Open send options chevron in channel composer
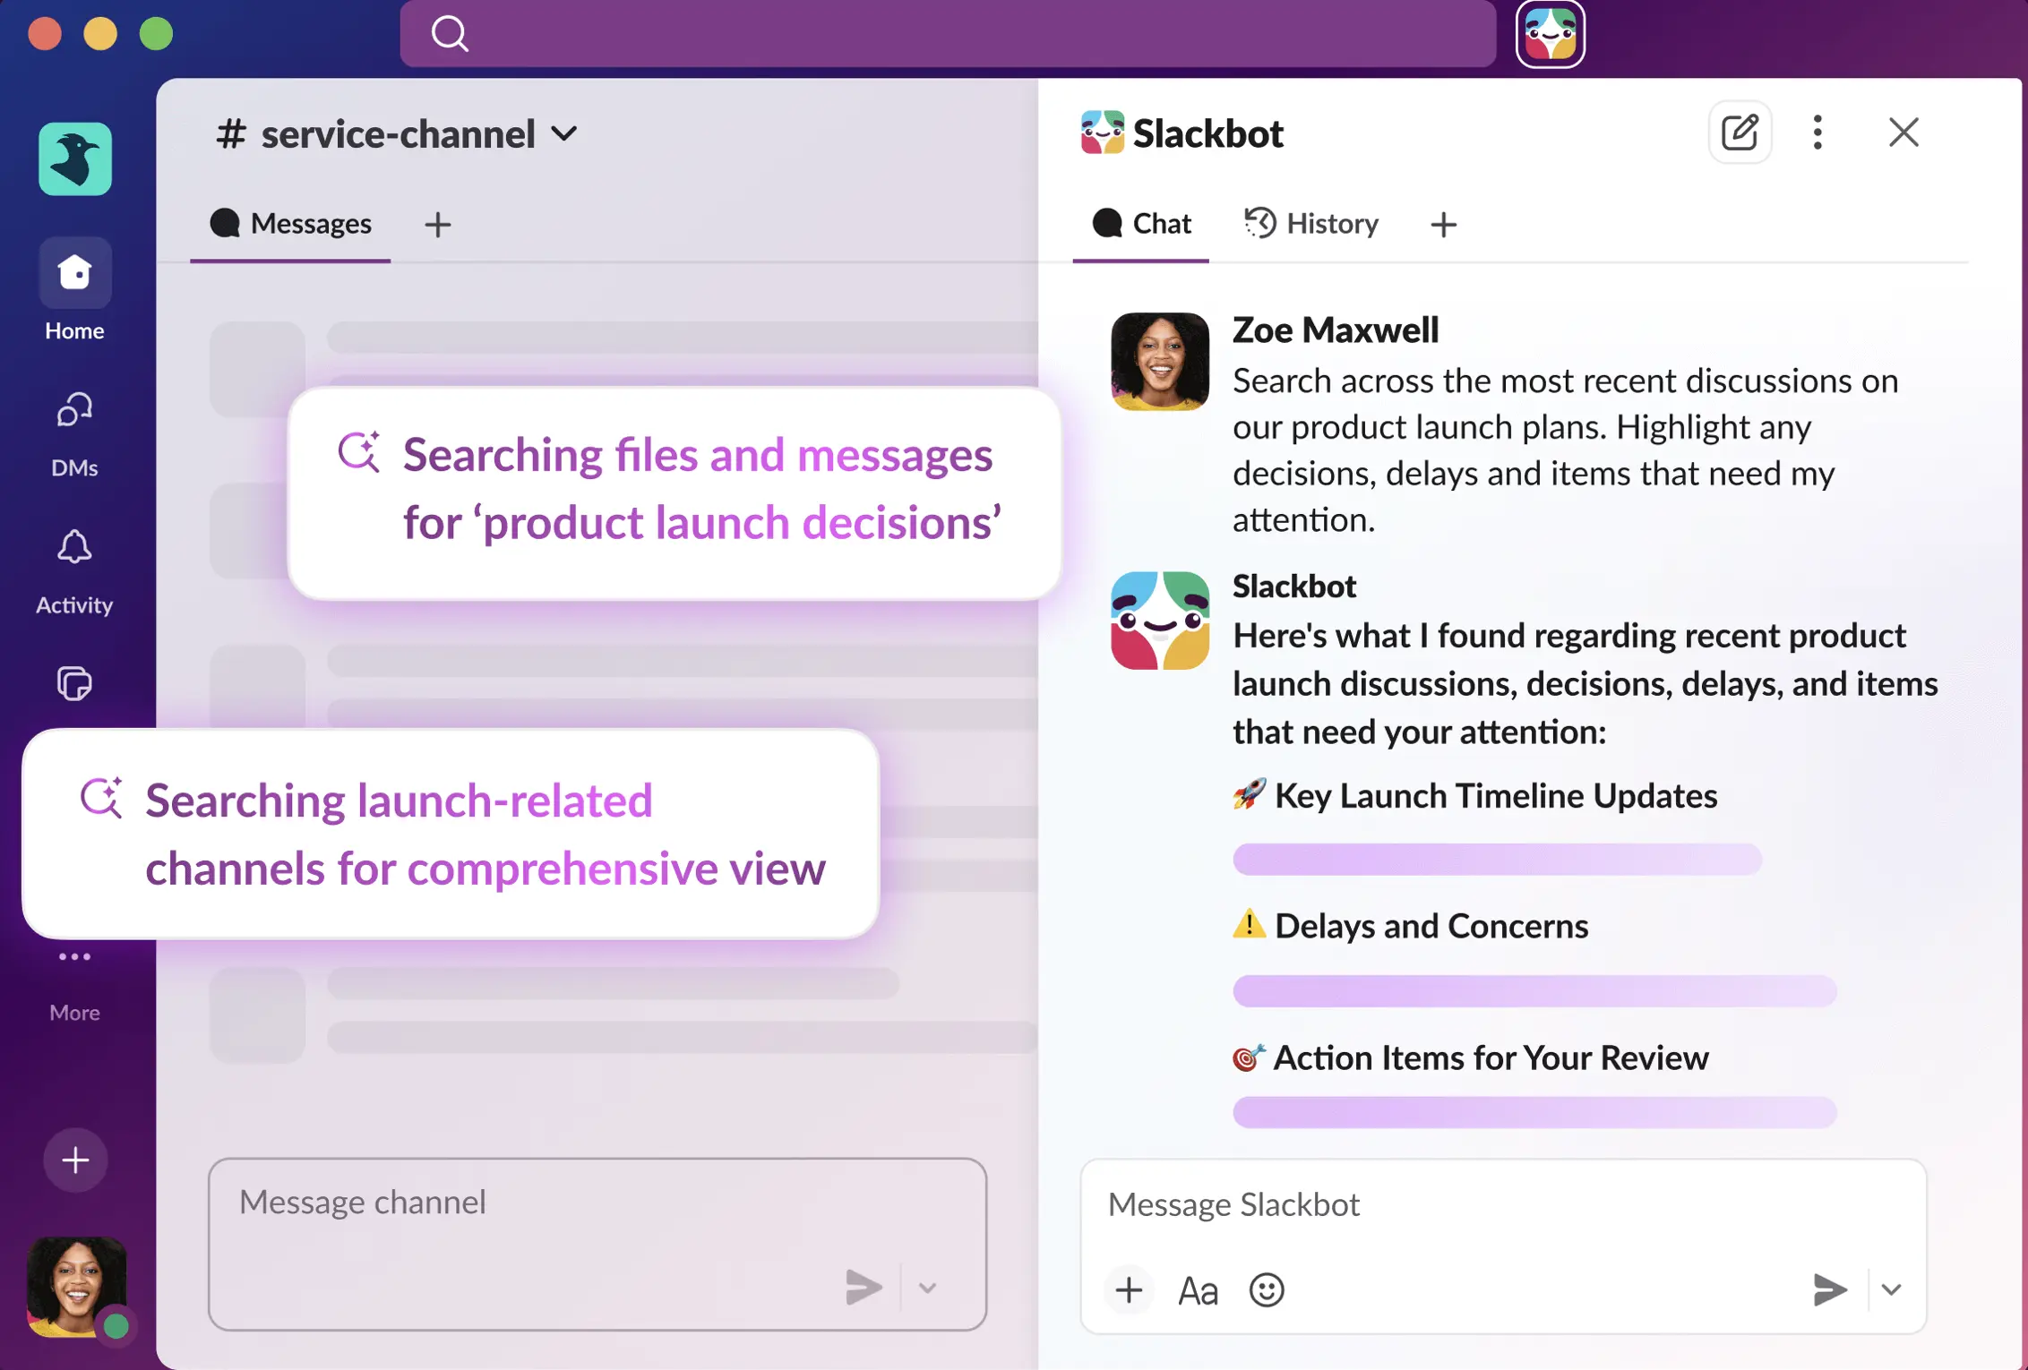Viewport: 2028px width, 1370px height. (x=928, y=1288)
